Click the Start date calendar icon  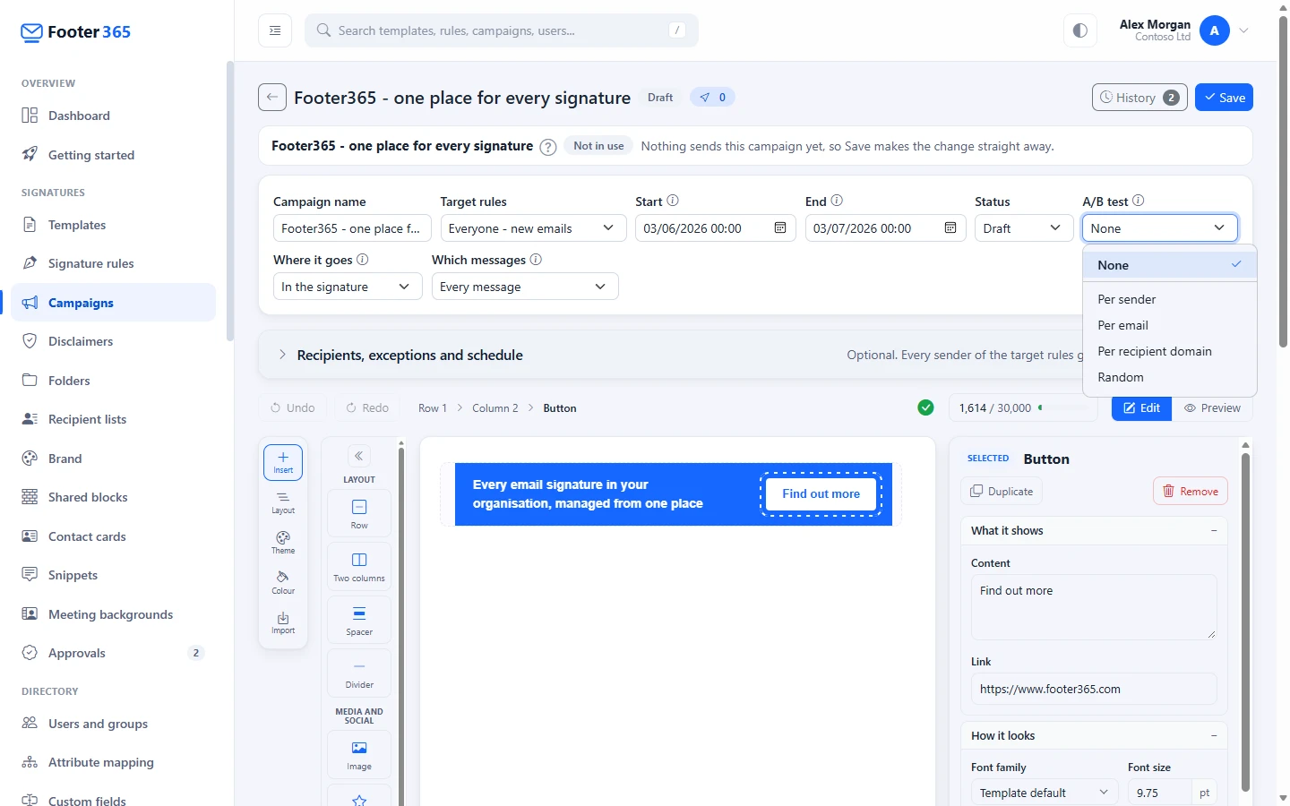(780, 228)
